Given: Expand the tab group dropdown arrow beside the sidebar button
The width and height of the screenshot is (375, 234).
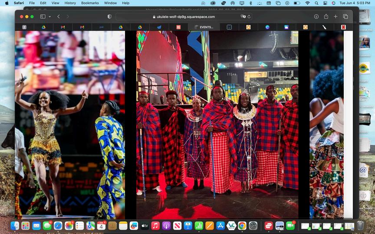Looking at the screenshot, I should 49,16.
